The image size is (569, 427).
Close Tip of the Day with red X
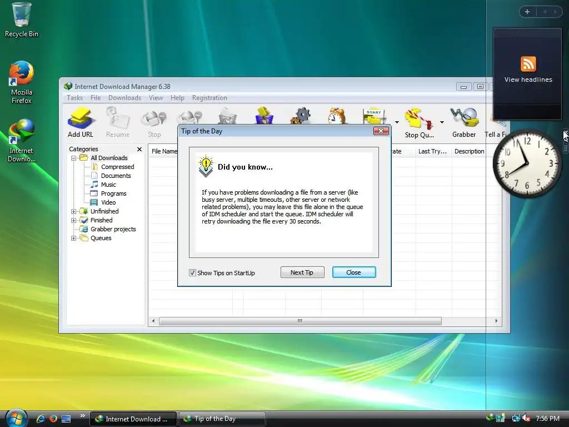[381, 131]
